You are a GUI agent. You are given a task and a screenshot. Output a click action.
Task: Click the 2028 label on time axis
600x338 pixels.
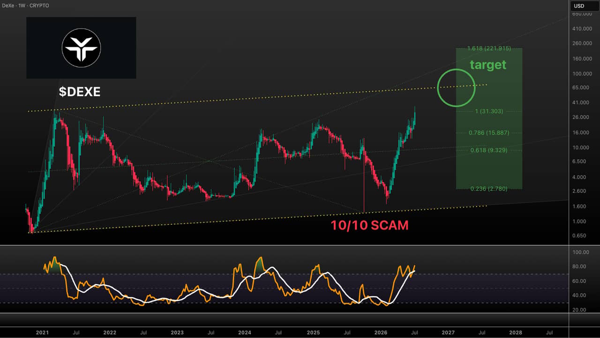tap(516, 332)
